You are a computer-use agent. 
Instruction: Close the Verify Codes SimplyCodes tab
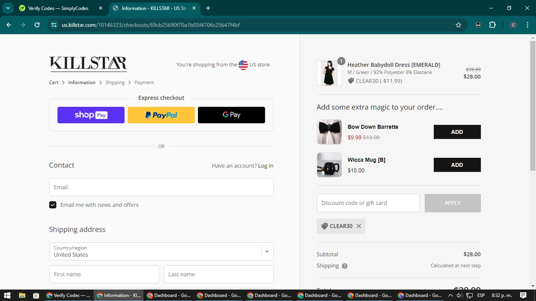tap(100, 8)
